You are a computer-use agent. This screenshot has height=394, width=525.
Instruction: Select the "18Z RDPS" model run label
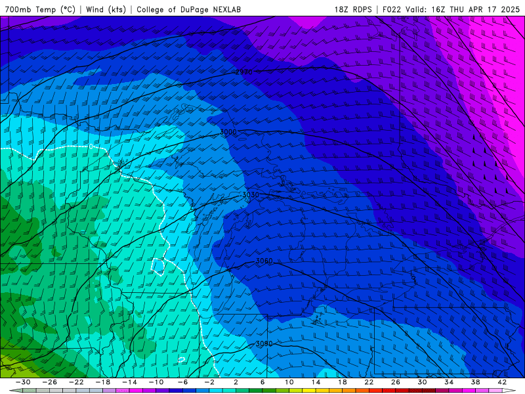[353, 9]
